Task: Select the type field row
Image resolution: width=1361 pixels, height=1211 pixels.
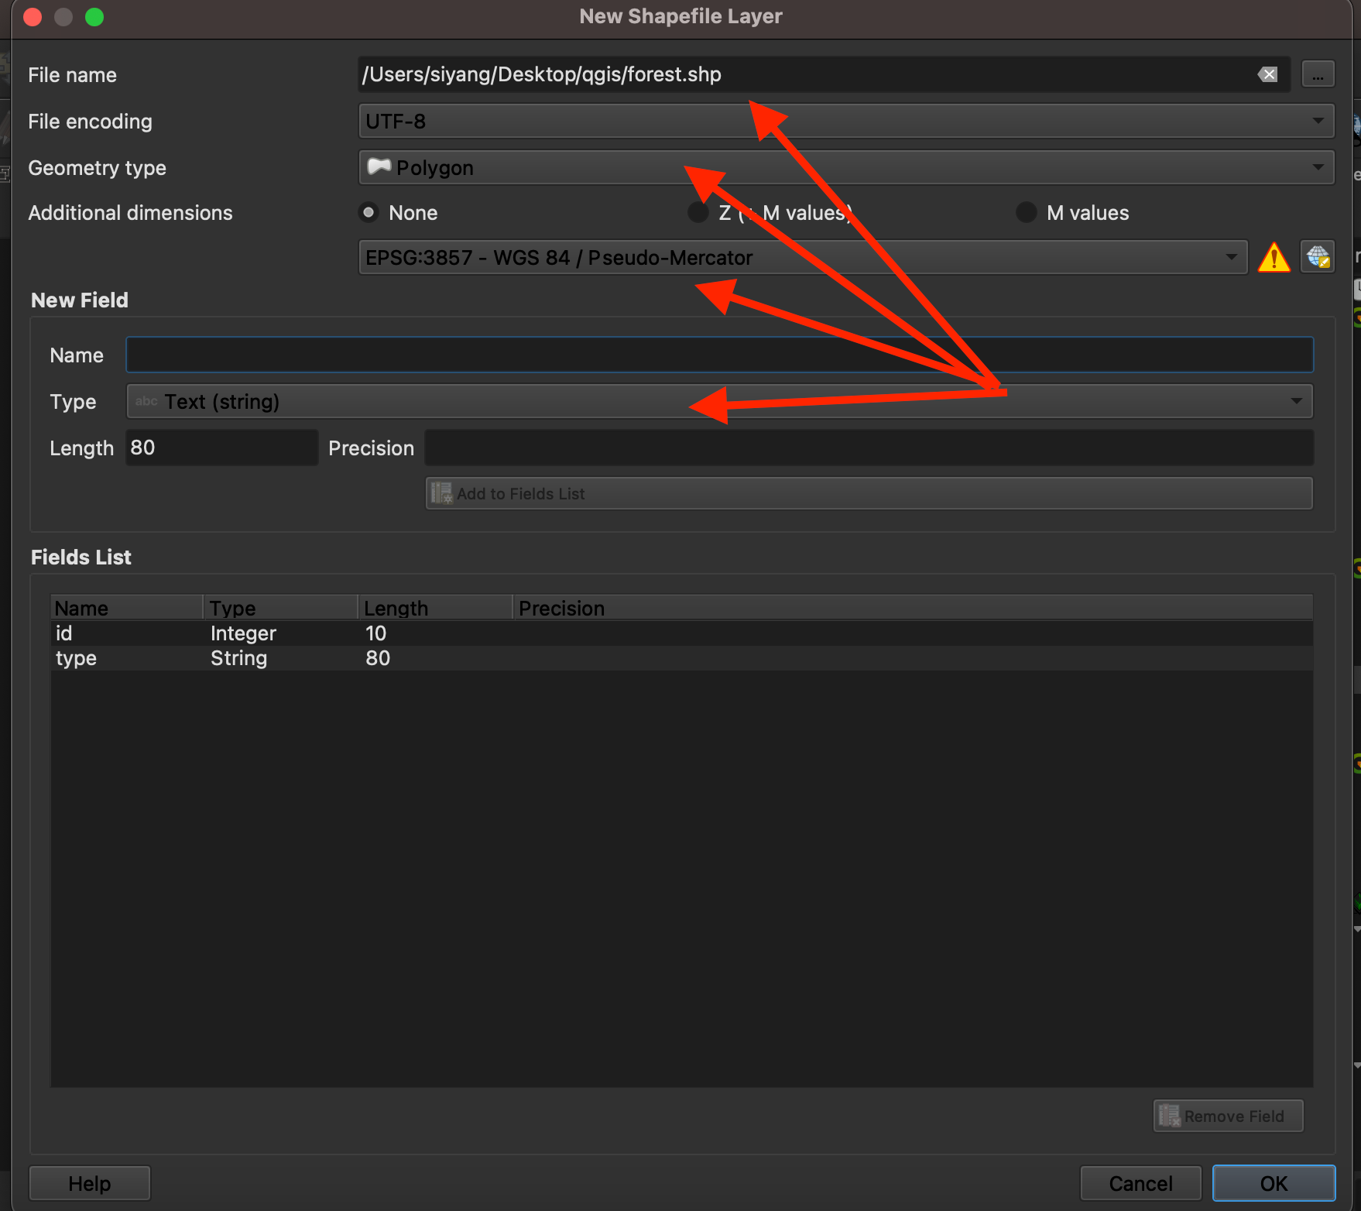Action: (x=681, y=658)
